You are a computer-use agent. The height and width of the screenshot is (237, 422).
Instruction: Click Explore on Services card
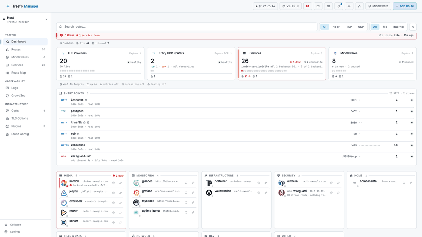click(x=316, y=53)
